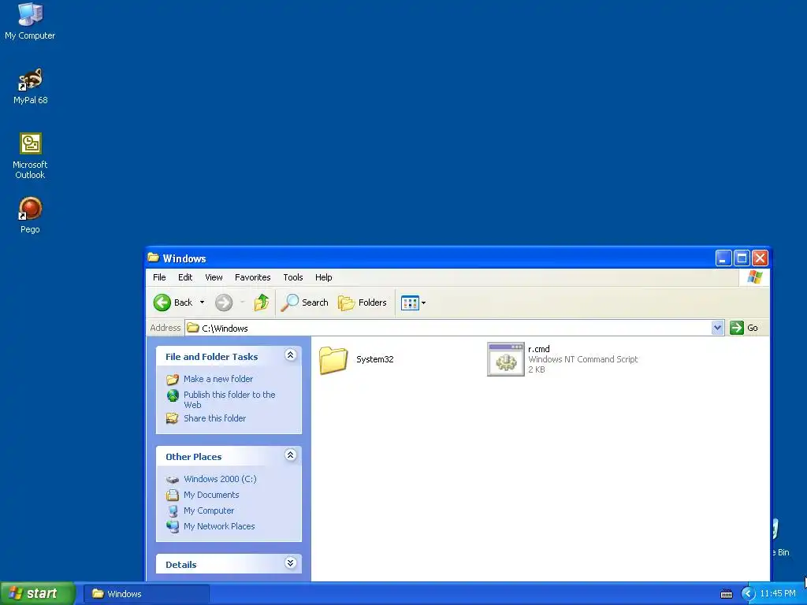Click the Windows flag logo in Explorer
Screen dimensions: 807x605
(x=755, y=277)
